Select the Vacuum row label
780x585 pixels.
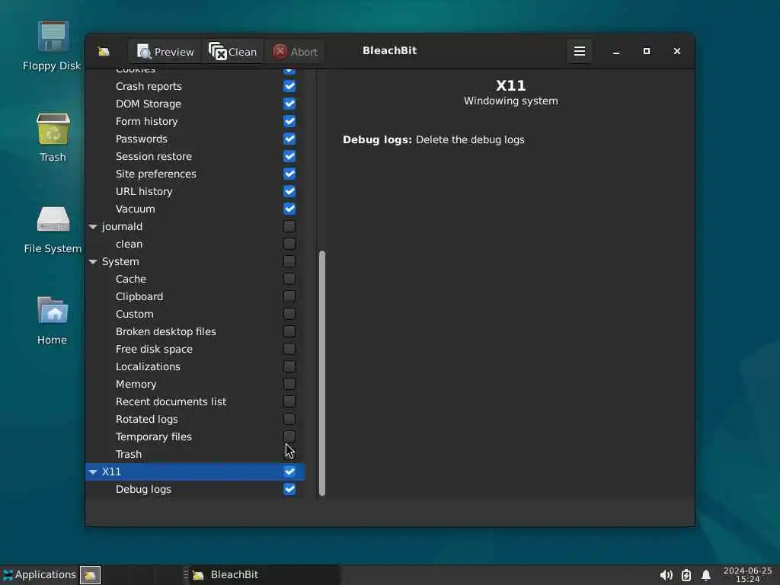136,209
